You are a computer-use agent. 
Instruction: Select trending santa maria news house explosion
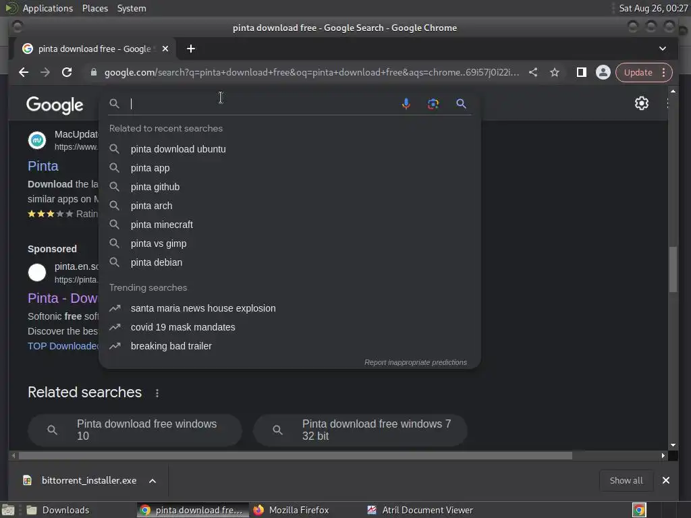(x=289, y=308)
